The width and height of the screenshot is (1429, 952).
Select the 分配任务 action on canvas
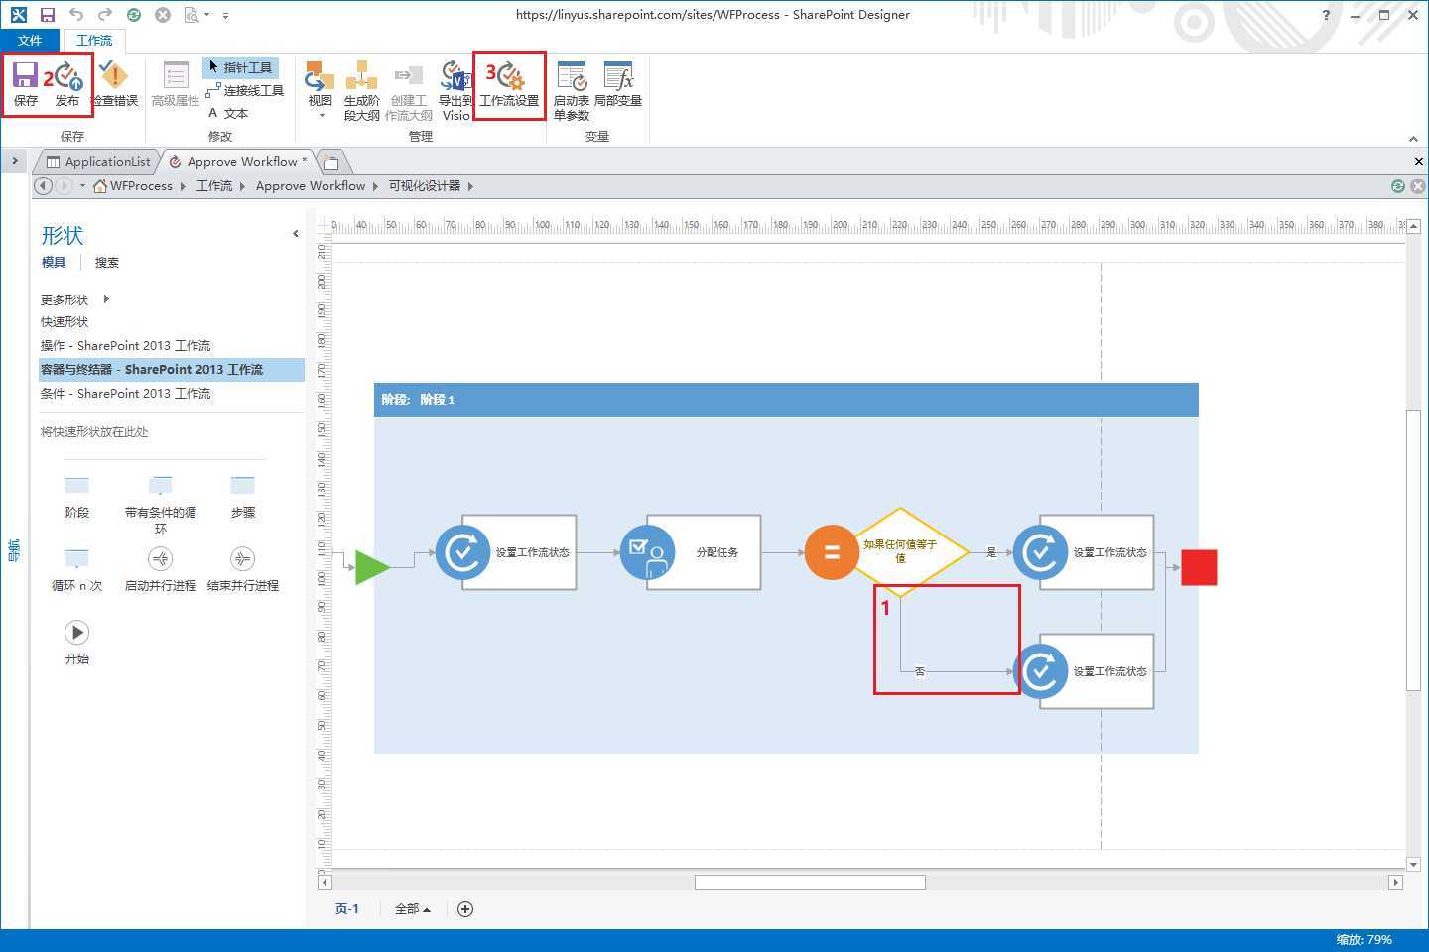(x=691, y=552)
